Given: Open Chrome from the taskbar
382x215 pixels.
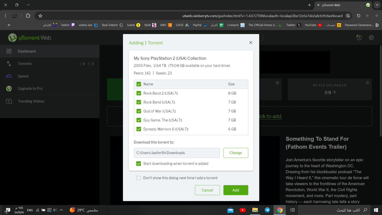Looking at the screenshot, I should (x=279, y=210).
